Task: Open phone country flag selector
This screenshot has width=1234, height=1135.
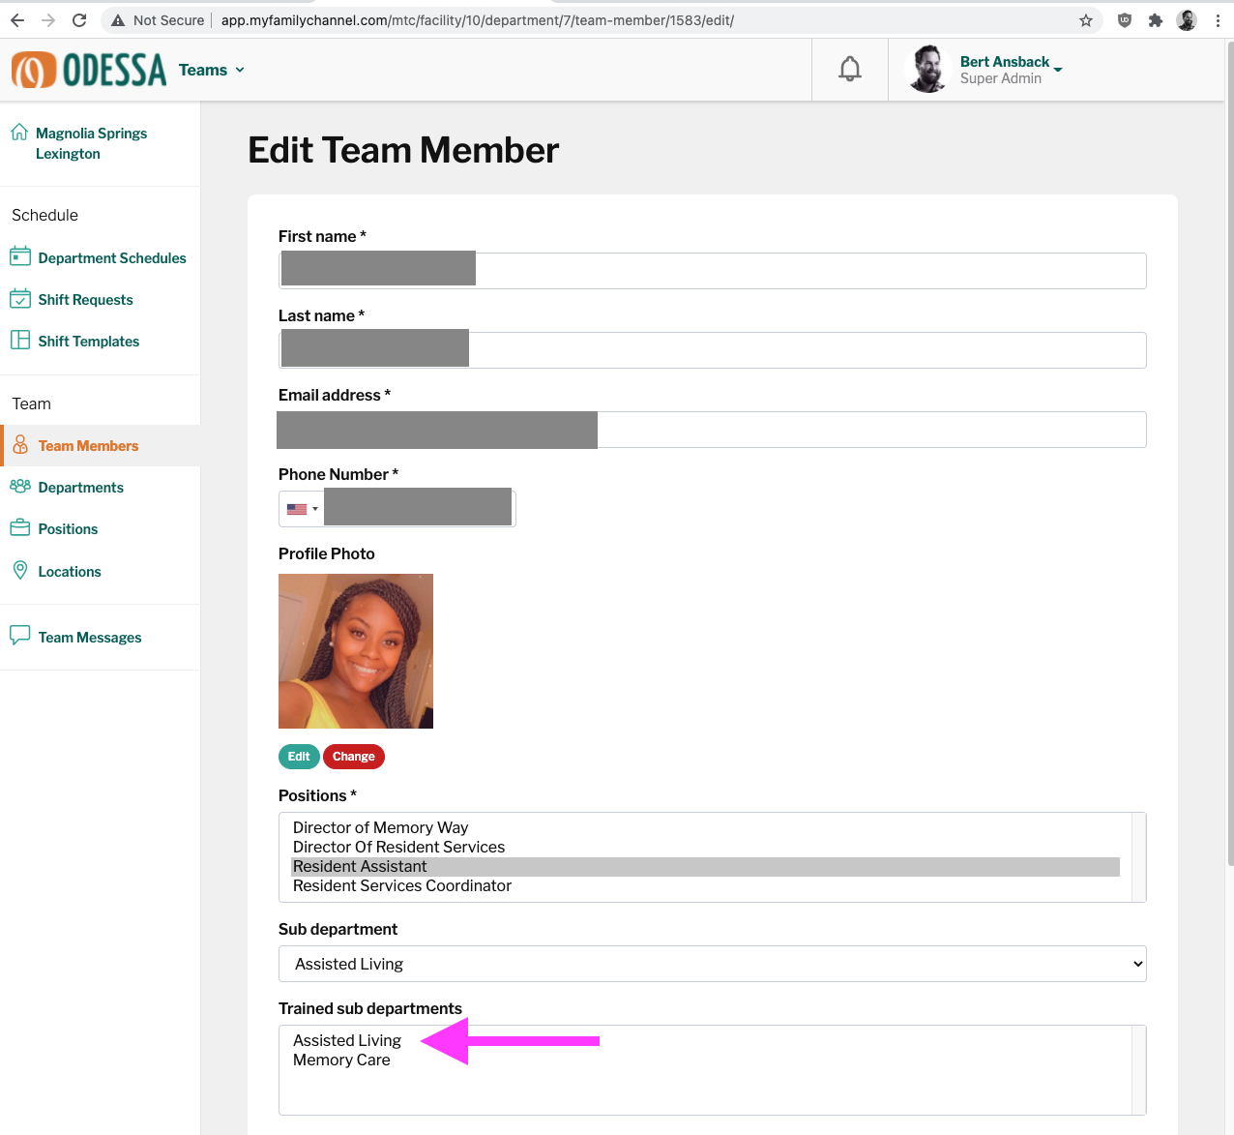Action: (302, 509)
